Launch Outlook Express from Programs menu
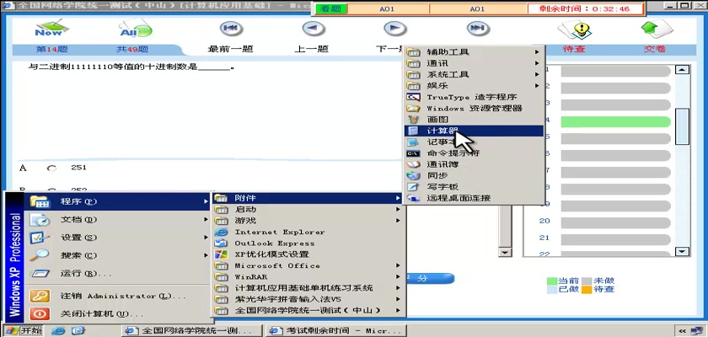Image resolution: width=708 pixels, height=337 pixels. tap(308, 243)
